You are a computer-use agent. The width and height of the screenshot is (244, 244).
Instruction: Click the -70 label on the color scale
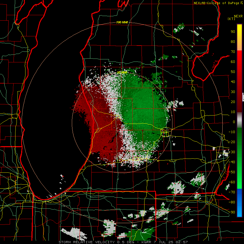[x=232, y=192]
